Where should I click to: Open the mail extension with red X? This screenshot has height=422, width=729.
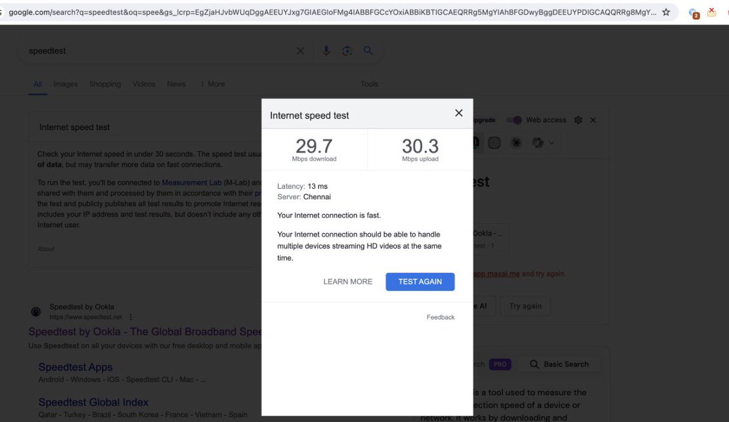point(712,12)
